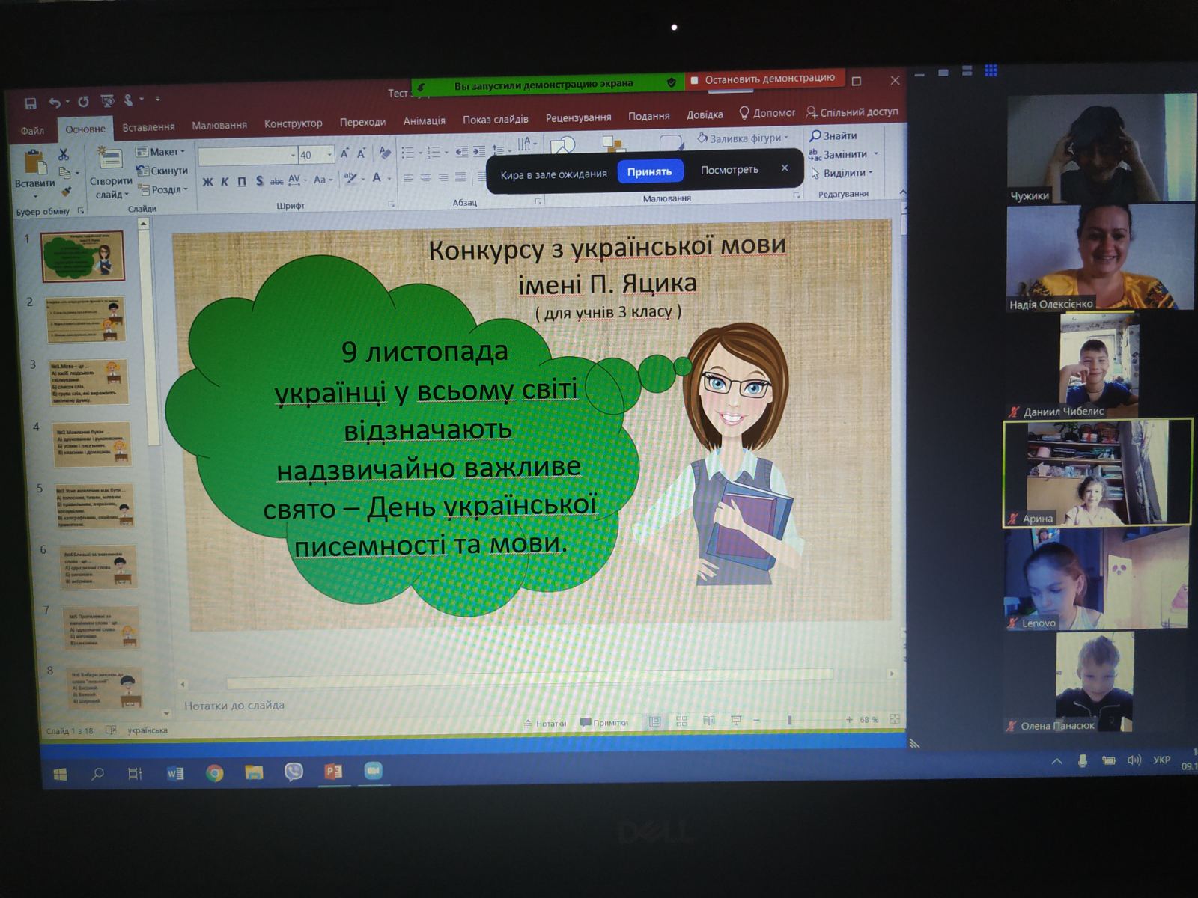Click the Скинути reset slide icon
Screen dimensions: 1198x898
pos(142,171)
